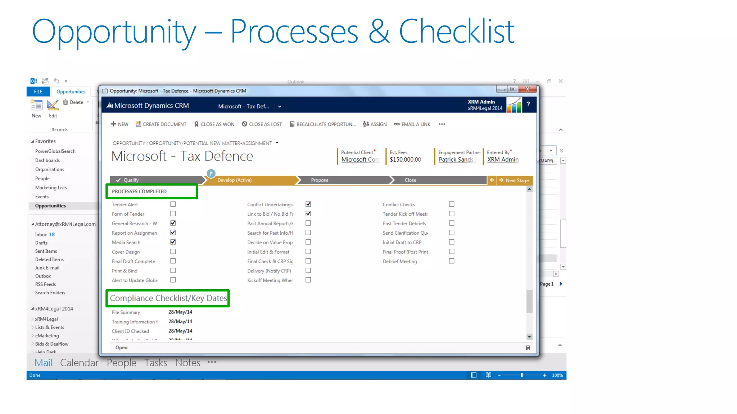This screenshot has width=737, height=414.
Task: Click the send/receive icon in Outlook title bar
Action: coord(45,81)
